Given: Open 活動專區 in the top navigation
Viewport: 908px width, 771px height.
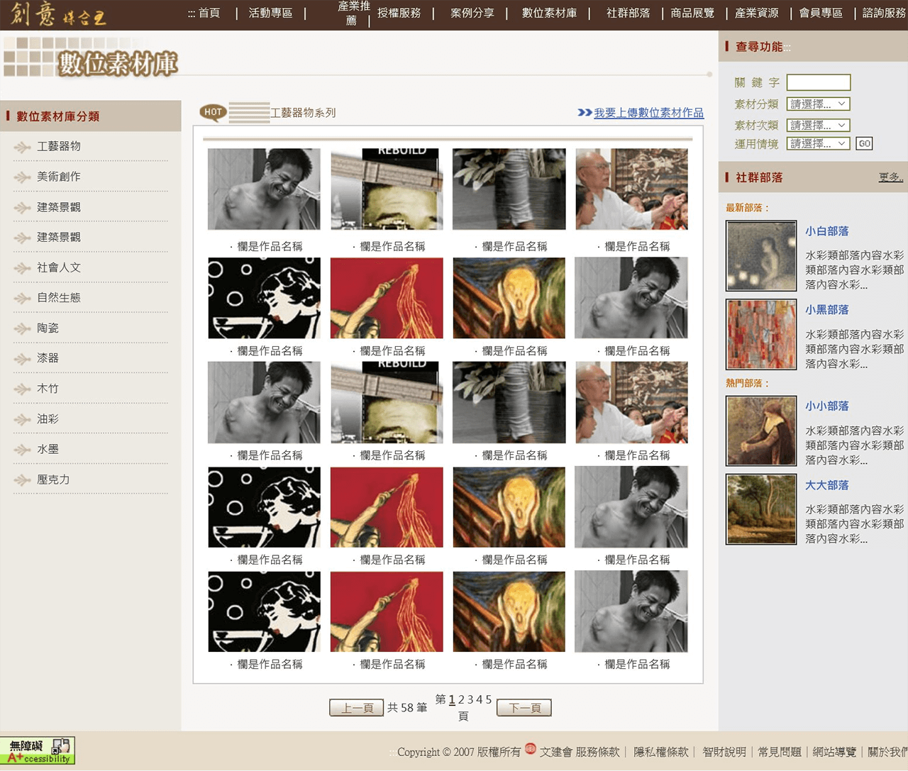Looking at the screenshot, I should (x=270, y=13).
